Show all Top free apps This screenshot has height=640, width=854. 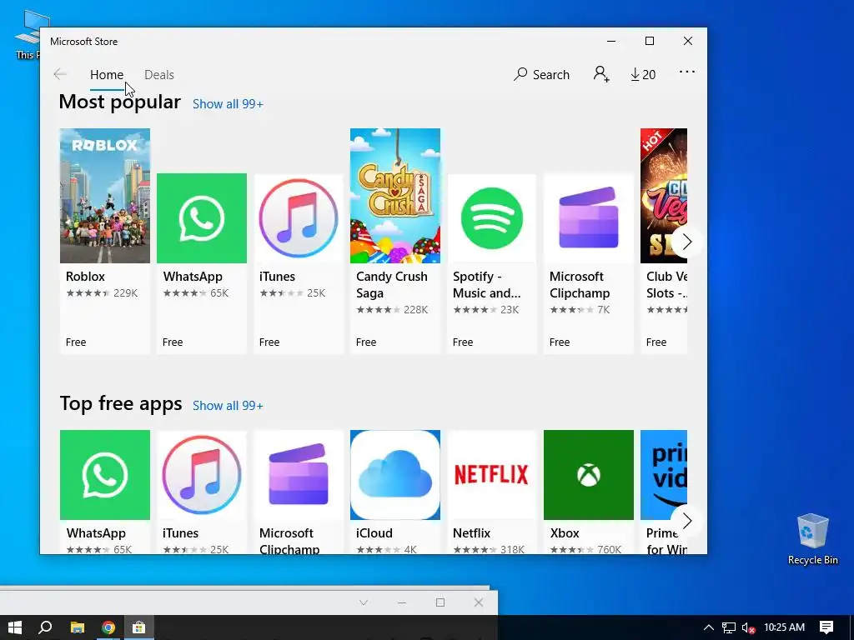[228, 406]
